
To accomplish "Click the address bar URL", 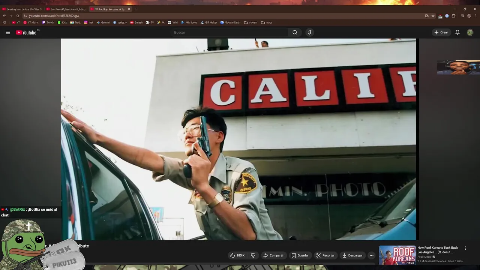I will [54, 16].
